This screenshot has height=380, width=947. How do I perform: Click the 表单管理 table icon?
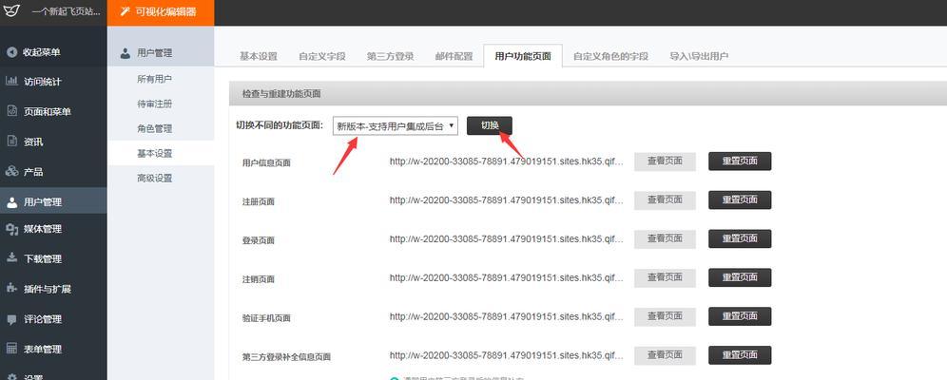tap(11, 348)
